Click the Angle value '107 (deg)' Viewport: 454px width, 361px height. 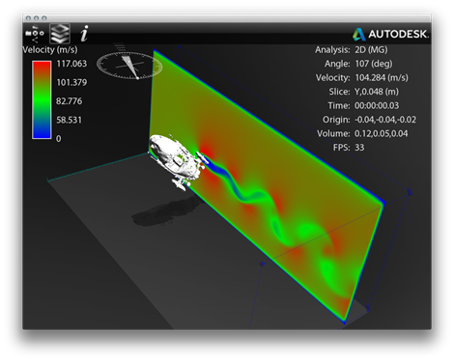pos(374,64)
